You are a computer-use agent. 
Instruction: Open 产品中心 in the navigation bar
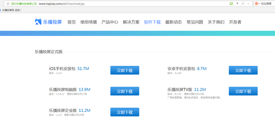[110, 22]
